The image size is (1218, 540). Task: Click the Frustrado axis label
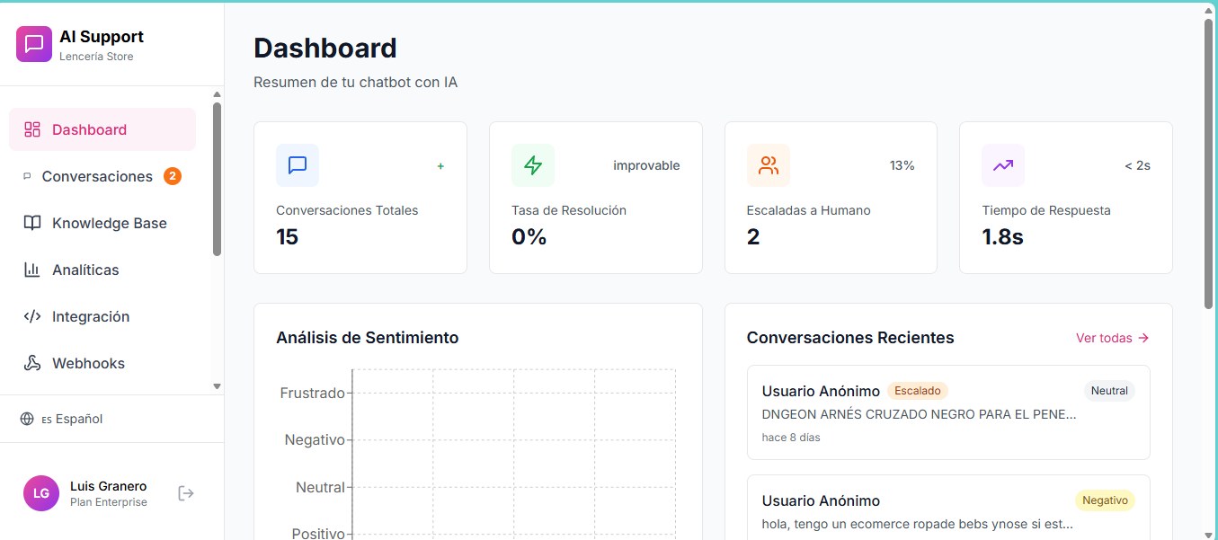click(313, 393)
